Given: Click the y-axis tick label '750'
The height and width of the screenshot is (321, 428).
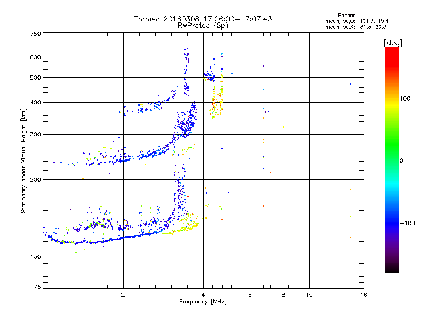Looking at the screenshot, I should point(35,34).
